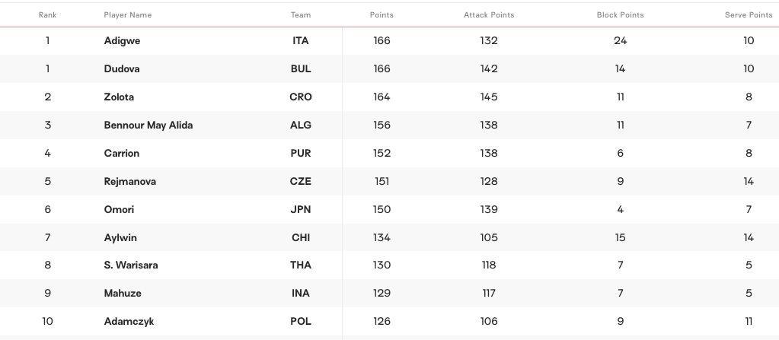Select Carrion in the player list
Screen dimensions: 779x340
coord(122,154)
